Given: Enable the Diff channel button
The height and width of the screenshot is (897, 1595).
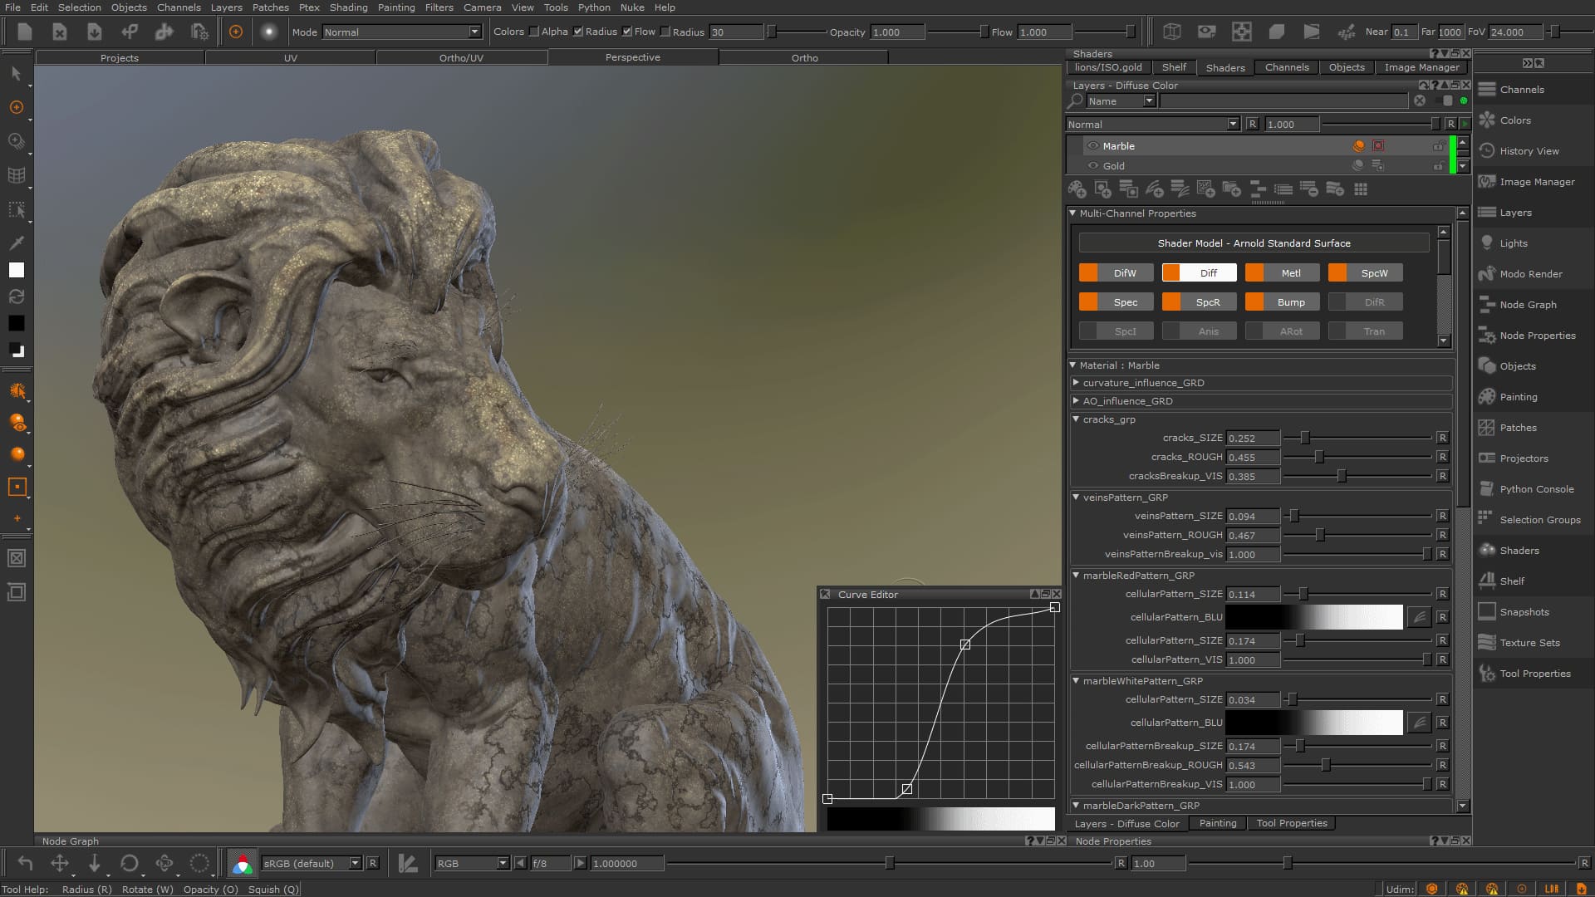Looking at the screenshot, I should point(1199,272).
